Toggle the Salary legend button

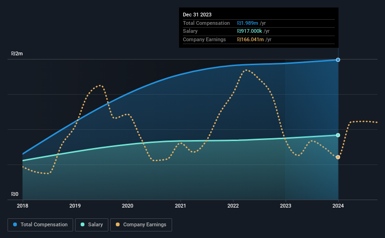(91, 225)
